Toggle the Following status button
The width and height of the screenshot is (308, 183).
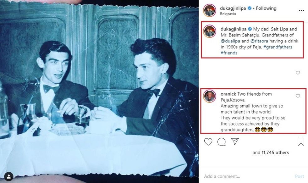[266, 8]
